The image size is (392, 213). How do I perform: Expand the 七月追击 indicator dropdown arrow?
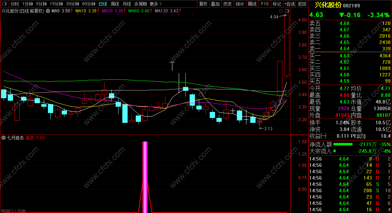4,138
